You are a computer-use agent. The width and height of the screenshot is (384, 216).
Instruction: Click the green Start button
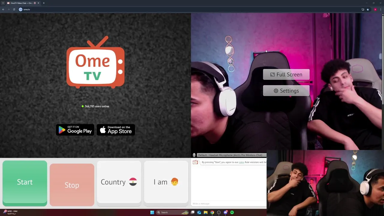click(x=25, y=183)
